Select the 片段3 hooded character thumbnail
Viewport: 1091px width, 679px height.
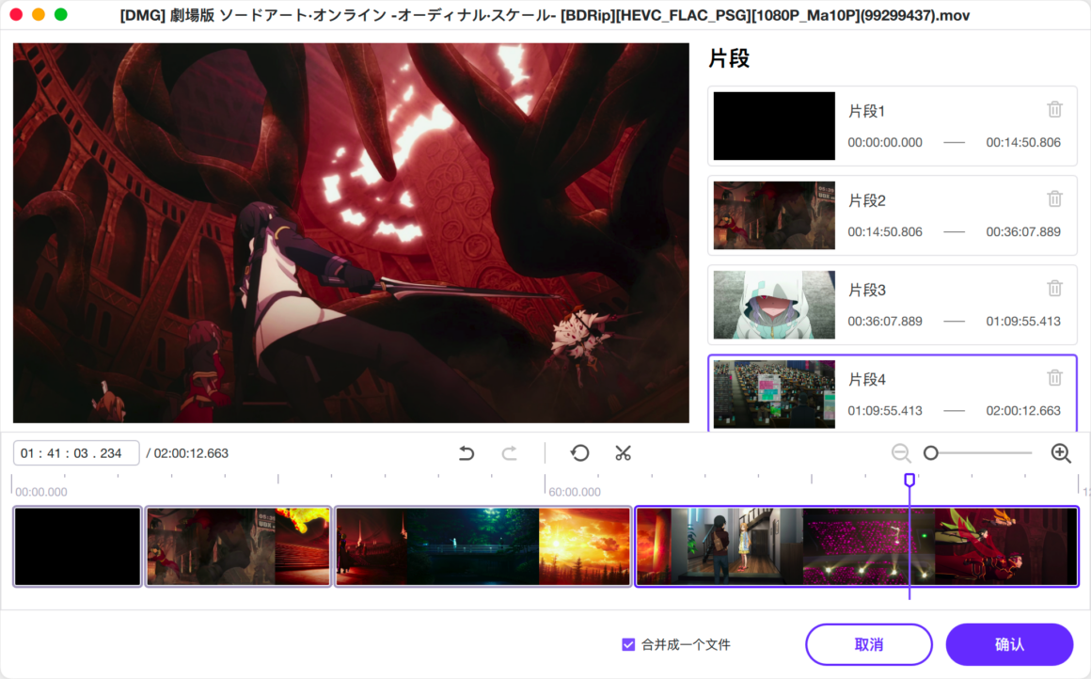tap(774, 305)
